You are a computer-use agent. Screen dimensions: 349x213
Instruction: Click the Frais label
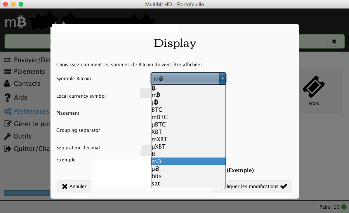click(x=314, y=103)
